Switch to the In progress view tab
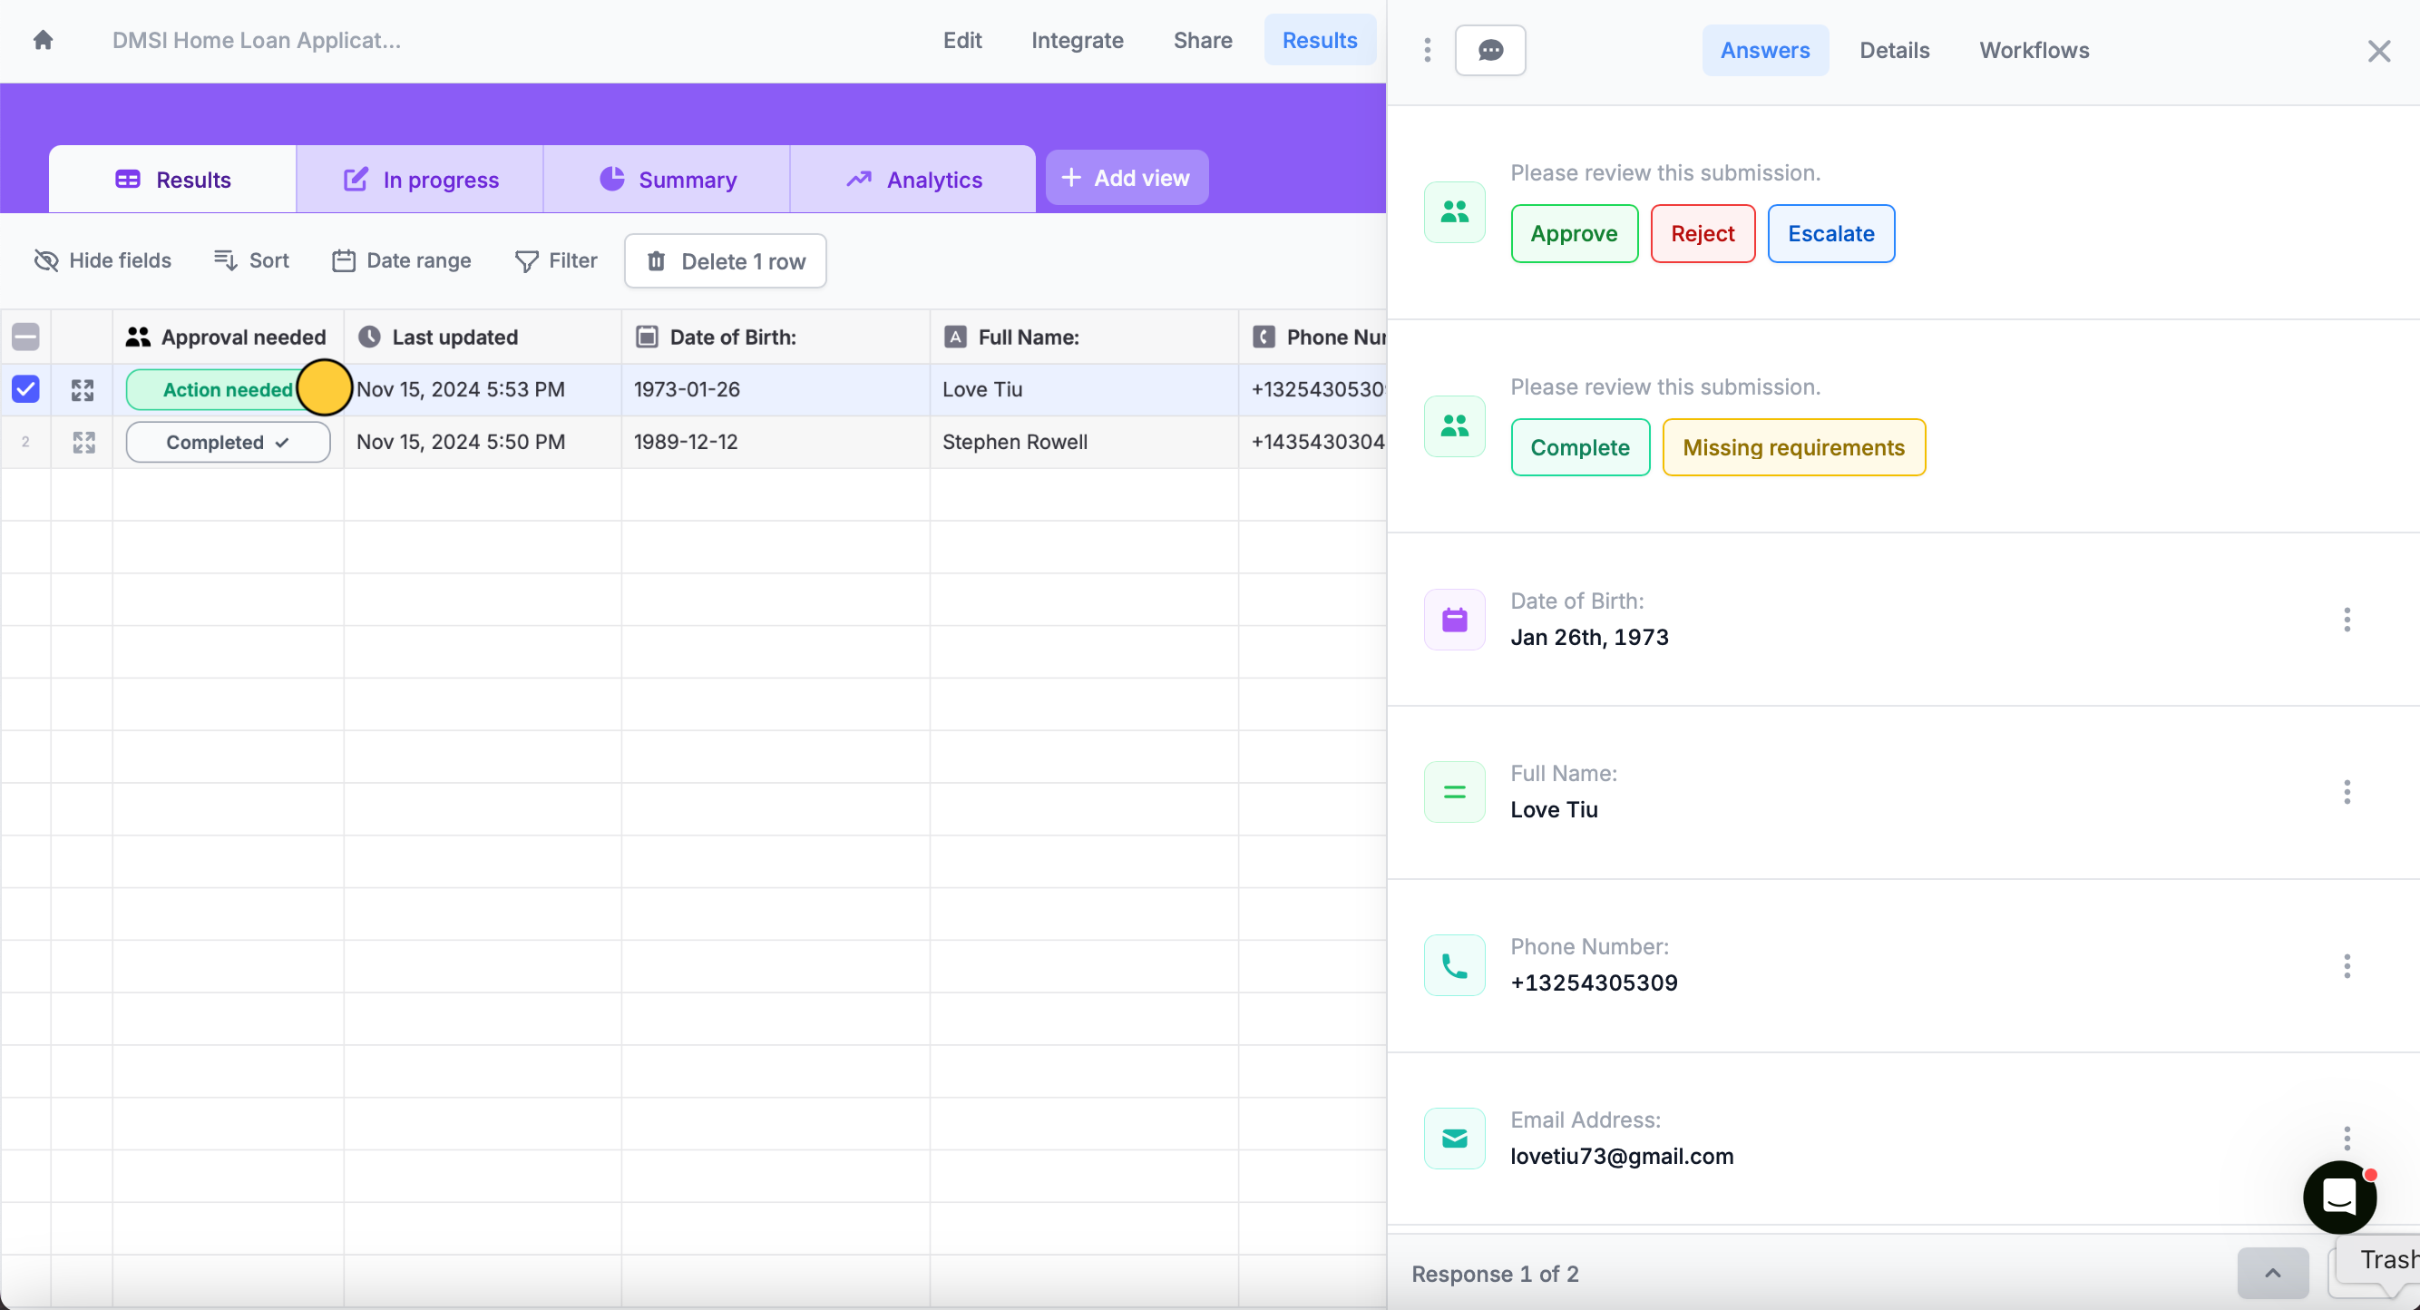Screen dimensions: 2420x1310 point(420,180)
